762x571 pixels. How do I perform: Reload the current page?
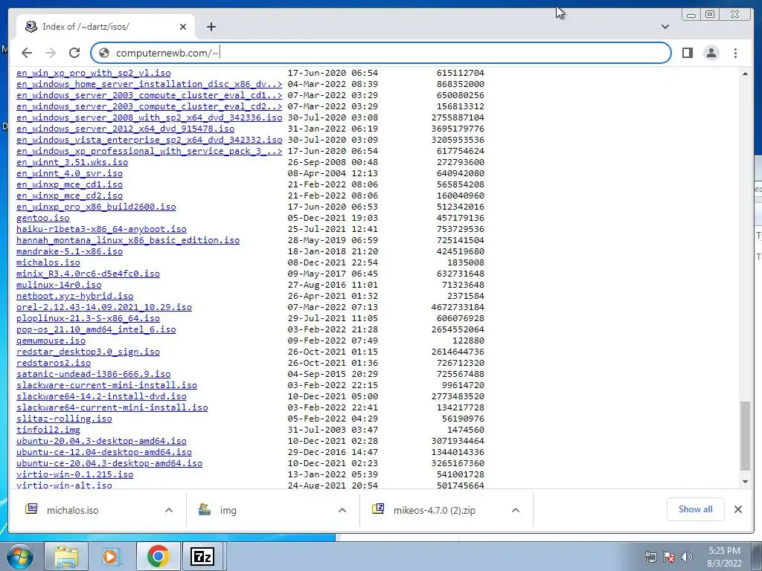point(74,53)
